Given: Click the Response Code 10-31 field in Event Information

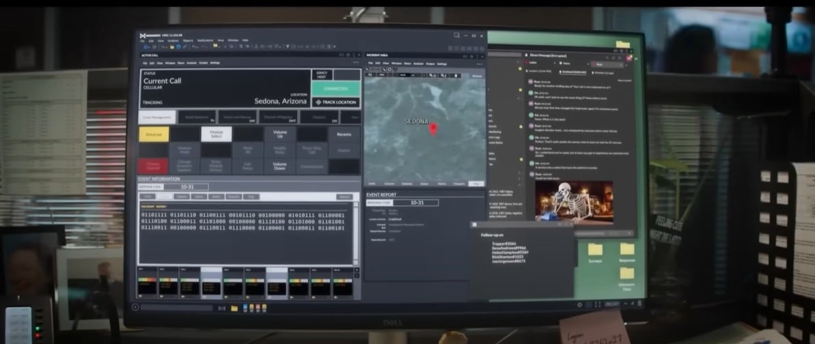Looking at the screenshot, I should [187, 186].
